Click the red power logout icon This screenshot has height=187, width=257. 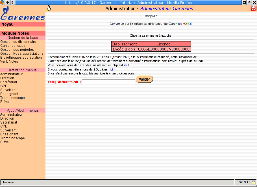[253, 8]
